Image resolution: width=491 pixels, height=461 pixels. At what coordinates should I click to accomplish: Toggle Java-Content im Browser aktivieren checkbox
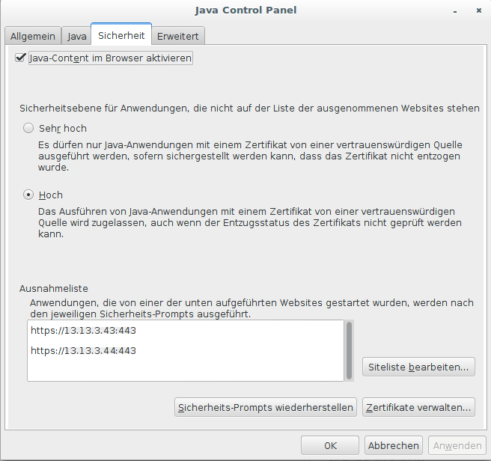(x=21, y=58)
